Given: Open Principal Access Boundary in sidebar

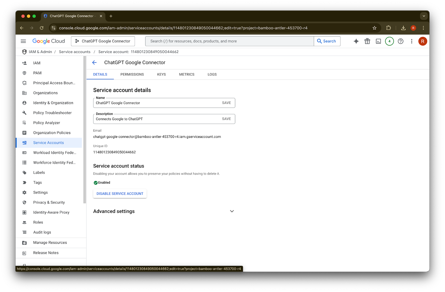Looking at the screenshot, I should (x=49, y=83).
